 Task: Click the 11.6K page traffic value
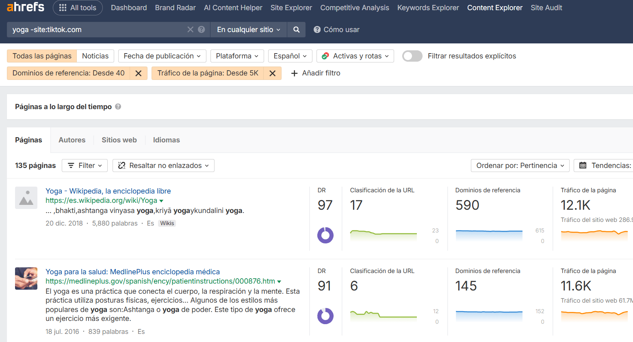point(576,286)
